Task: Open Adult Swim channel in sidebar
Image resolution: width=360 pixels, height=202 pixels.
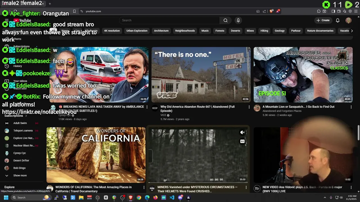Action: pos(20,123)
